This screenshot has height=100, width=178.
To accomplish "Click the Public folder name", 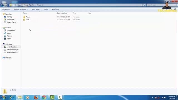I will pyautogui.click(x=28, y=17).
